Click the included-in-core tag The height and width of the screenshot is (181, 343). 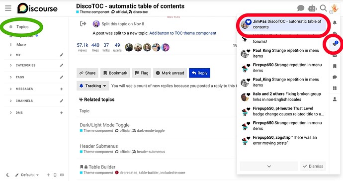(172, 173)
